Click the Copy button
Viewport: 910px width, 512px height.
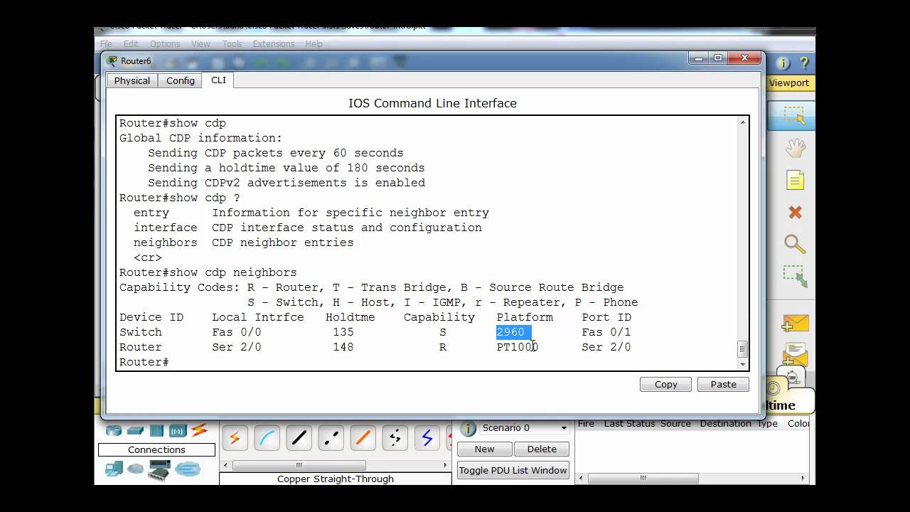(665, 384)
